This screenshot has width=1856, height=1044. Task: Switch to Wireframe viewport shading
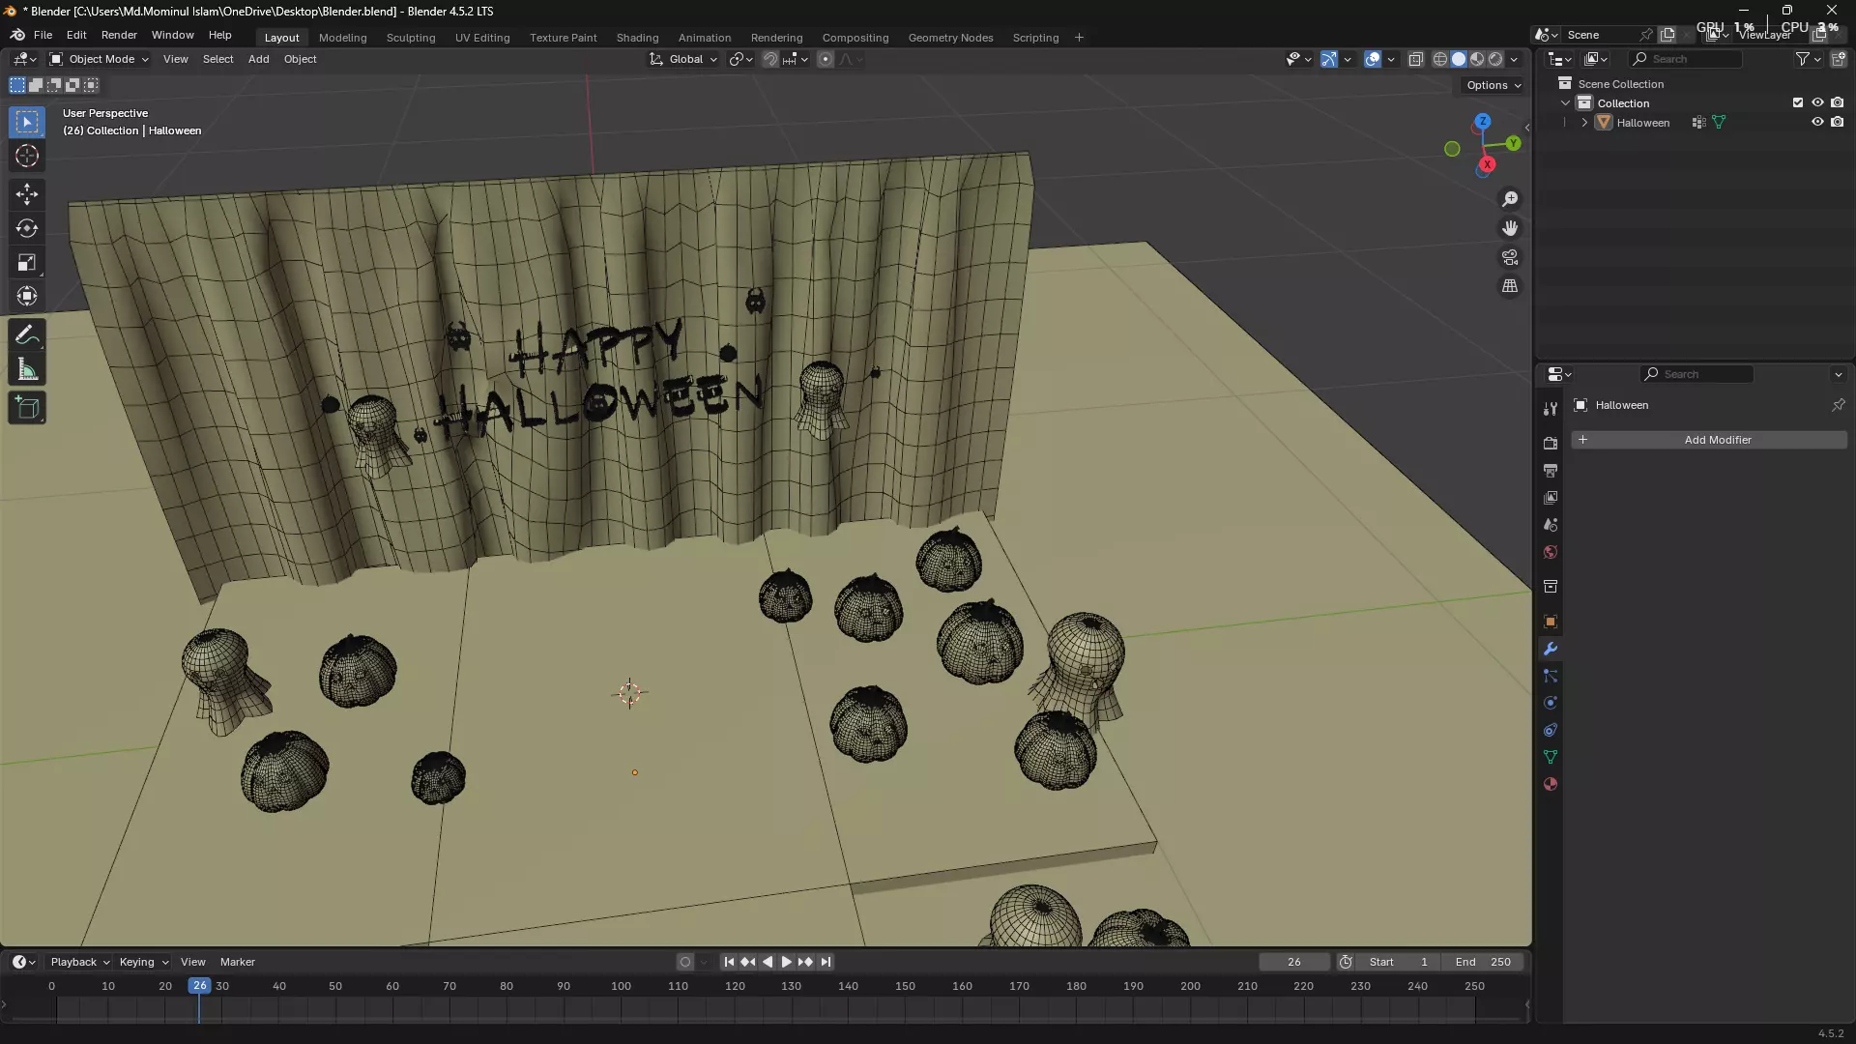coord(1440,59)
